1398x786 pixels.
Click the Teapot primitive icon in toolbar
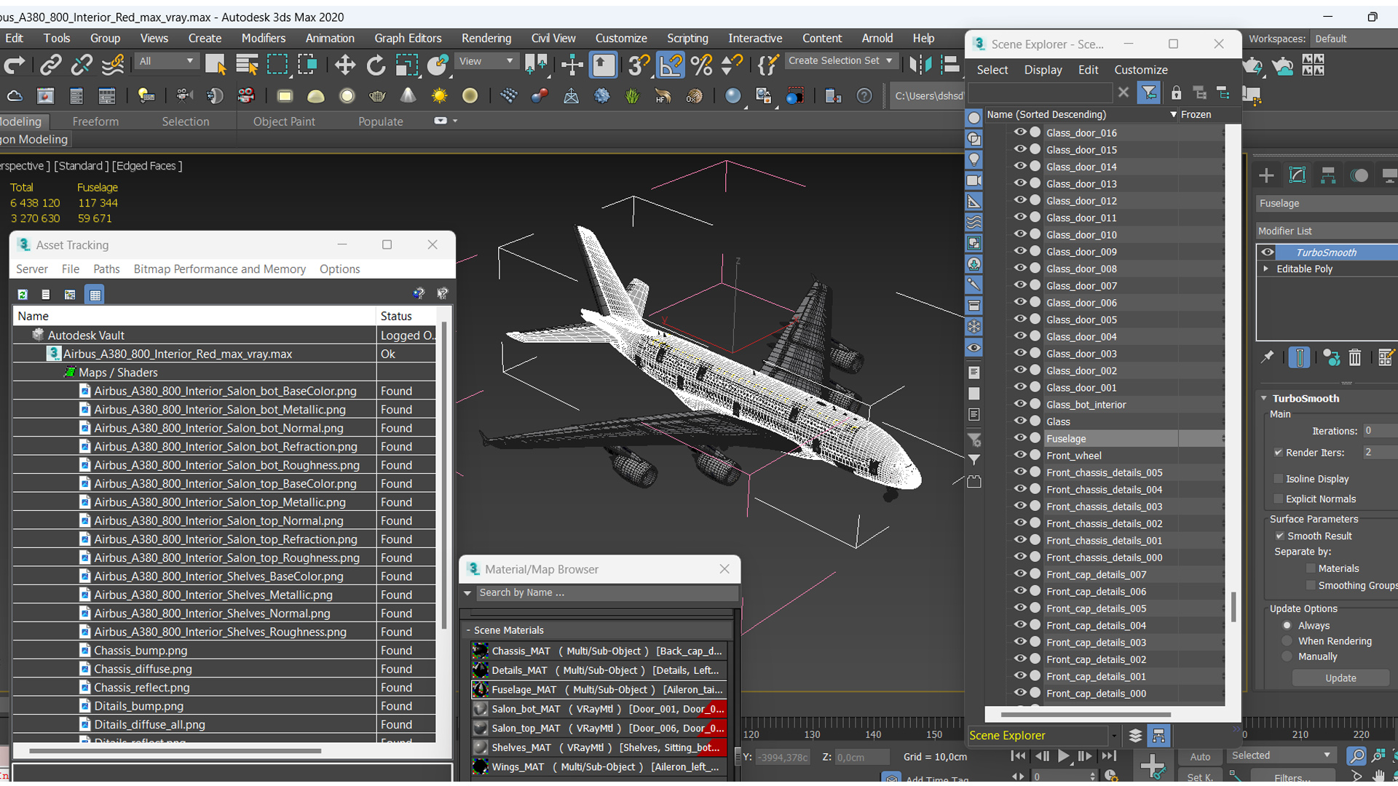[x=377, y=96]
